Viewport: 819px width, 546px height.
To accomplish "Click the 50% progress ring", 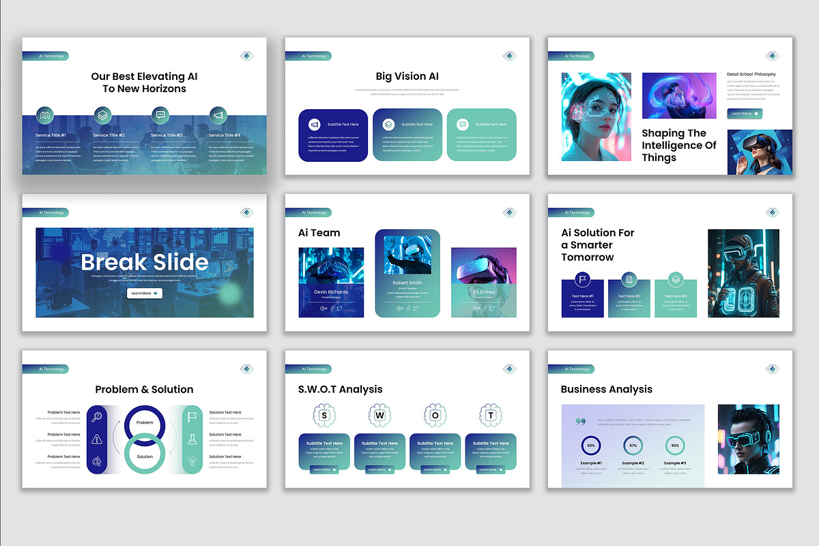I will [591, 446].
